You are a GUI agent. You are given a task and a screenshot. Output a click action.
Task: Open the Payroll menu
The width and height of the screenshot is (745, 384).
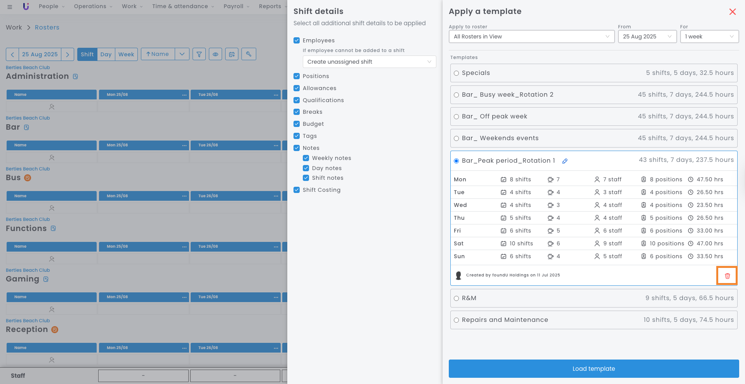tap(236, 6)
